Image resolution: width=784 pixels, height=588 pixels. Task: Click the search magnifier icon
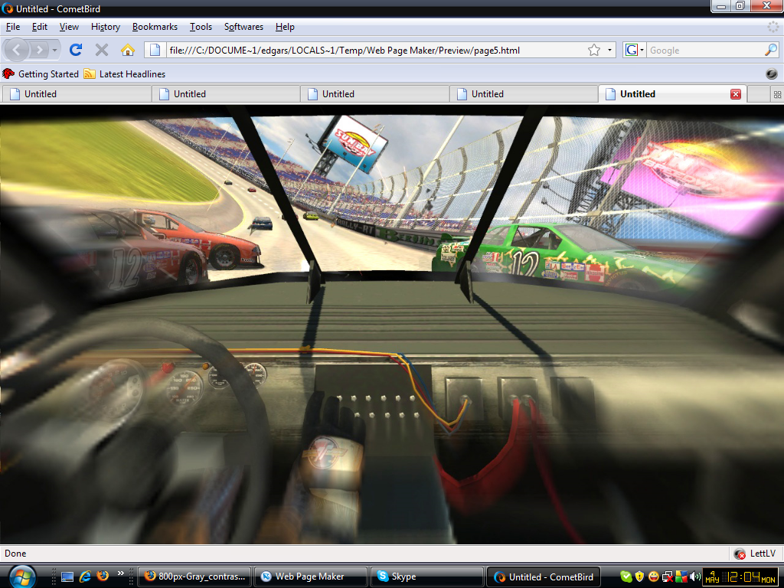coord(771,50)
